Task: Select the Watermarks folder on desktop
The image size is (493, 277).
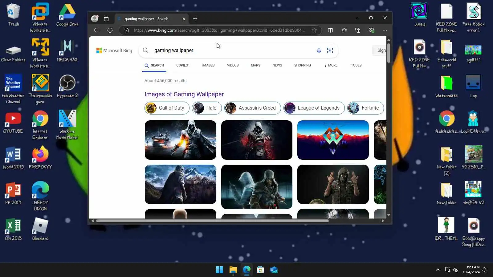Action: point(446,86)
